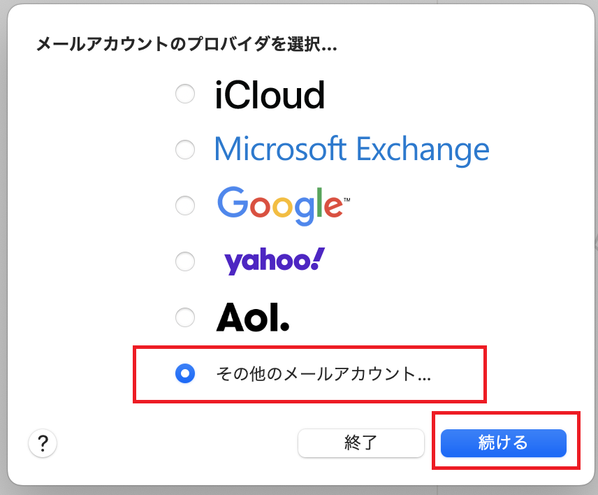Click the その他のメールアカウント... label text
598x495 pixels.
pyautogui.click(x=323, y=373)
